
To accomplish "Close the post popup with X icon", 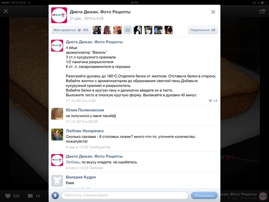I will click(213, 12).
